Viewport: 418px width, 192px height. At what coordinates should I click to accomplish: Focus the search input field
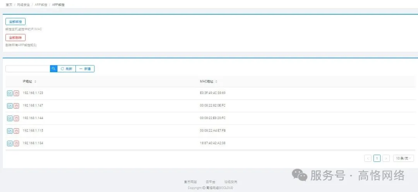(x=28, y=69)
